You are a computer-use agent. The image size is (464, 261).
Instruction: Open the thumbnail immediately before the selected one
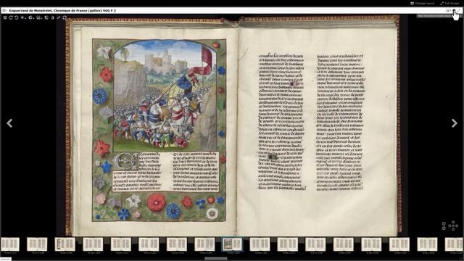click(204, 244)
